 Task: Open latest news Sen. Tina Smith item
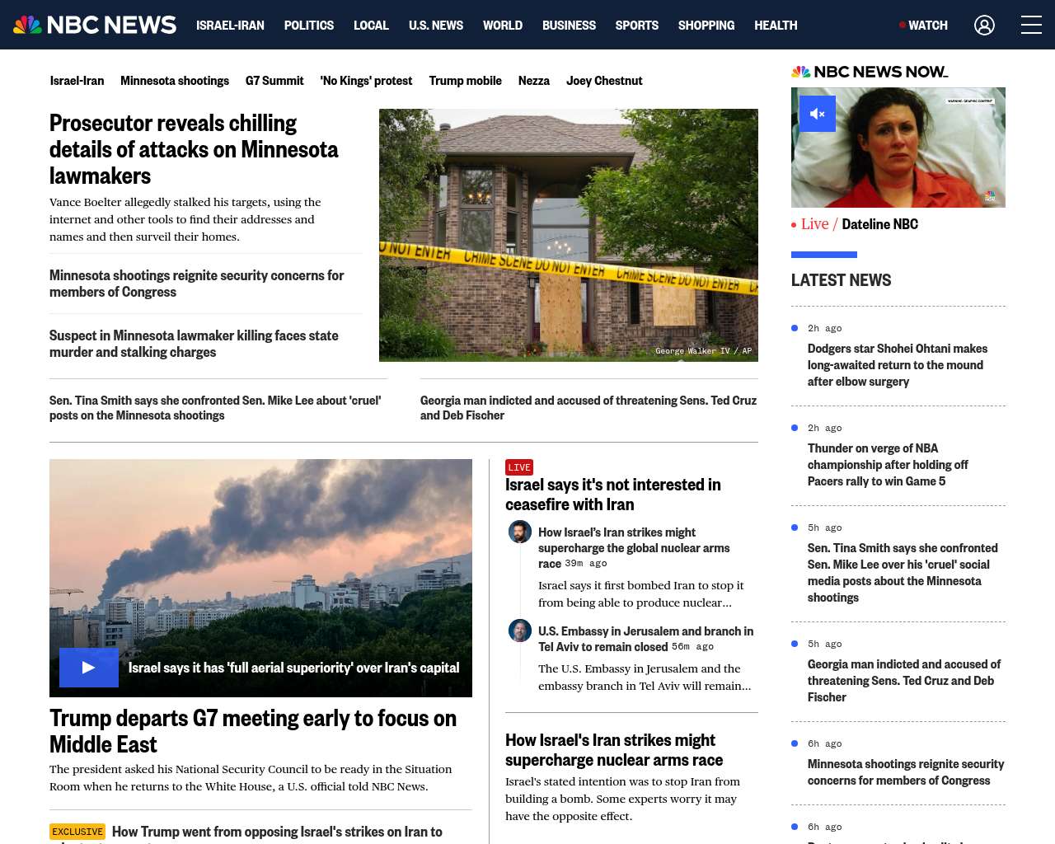(903, 573)
